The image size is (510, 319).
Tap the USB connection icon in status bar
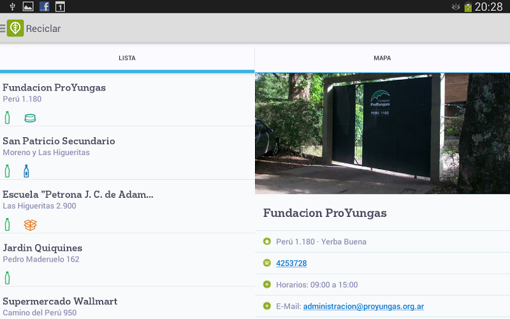[x=12, y=6]
